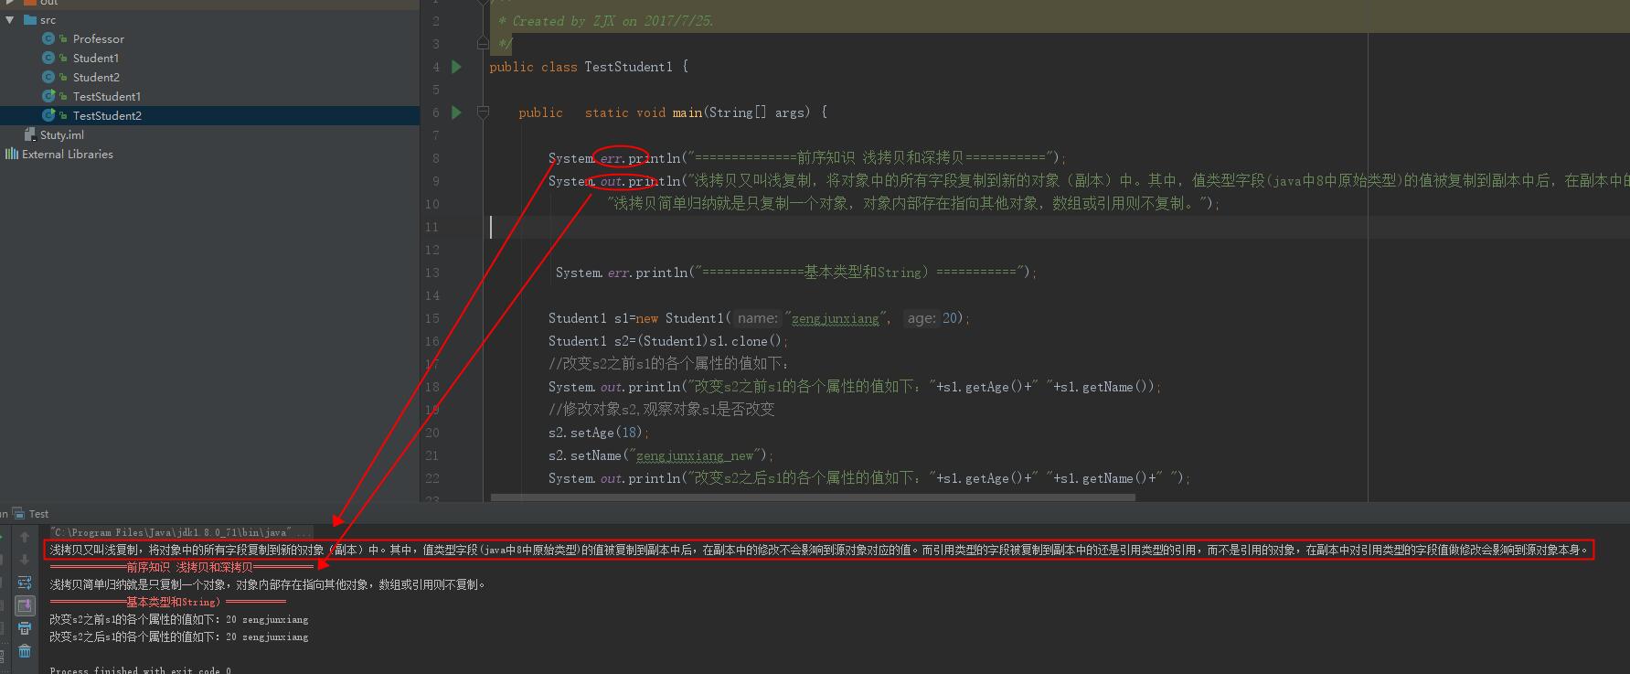The image size is (1630, 674).
Task: Click the Student1 class icon in the tree
Action: pyautogui.click(x=48, y=58)
